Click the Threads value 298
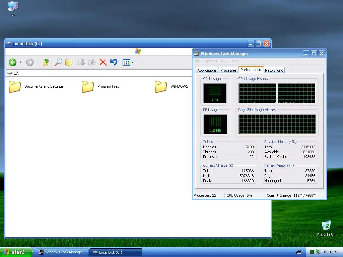This screenshot has width=343, height=257. [x=251, y=152]
